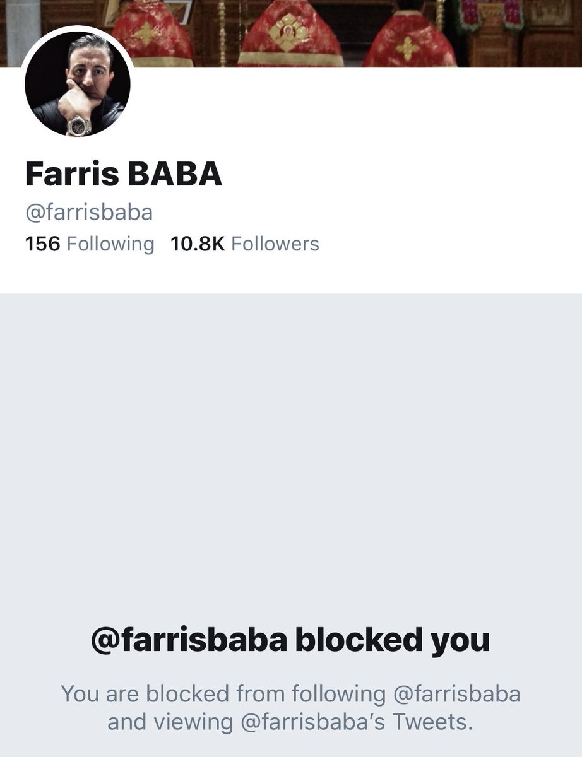582x757 pixels.
Task: Tap the header banner image
Action: (291, 33)
